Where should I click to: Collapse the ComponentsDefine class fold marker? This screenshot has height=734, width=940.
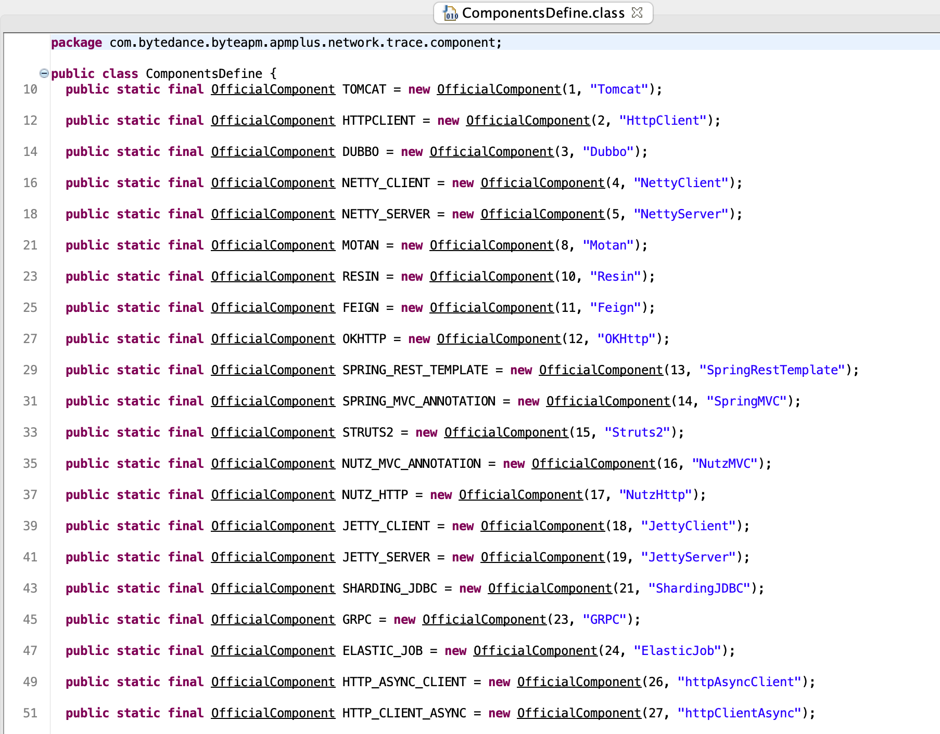[44, 73]
